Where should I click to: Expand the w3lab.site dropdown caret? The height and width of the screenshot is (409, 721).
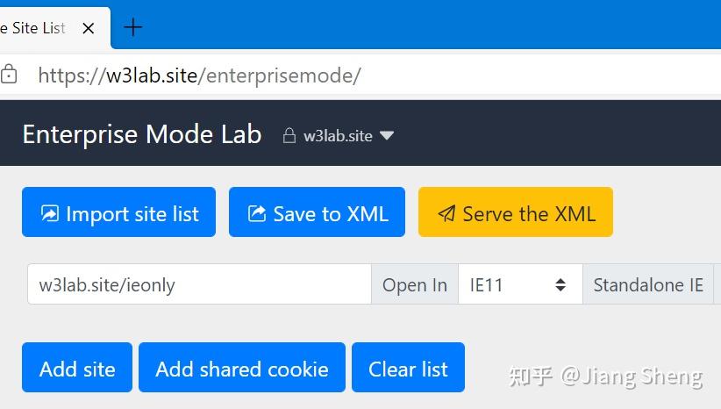(x=387, y=136)
